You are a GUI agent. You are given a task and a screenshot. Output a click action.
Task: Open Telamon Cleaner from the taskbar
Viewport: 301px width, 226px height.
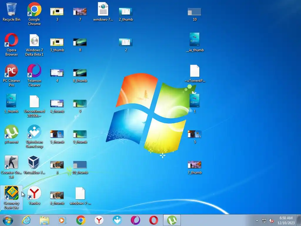click(135, 220)
